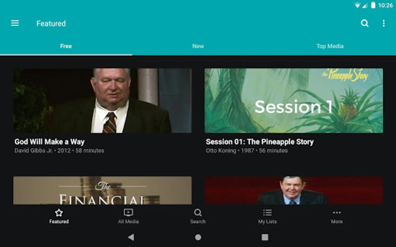Screen dimensions: 396x247
Task: Open the red-background speaker video thumbnail
Action: tap(294, 190)
